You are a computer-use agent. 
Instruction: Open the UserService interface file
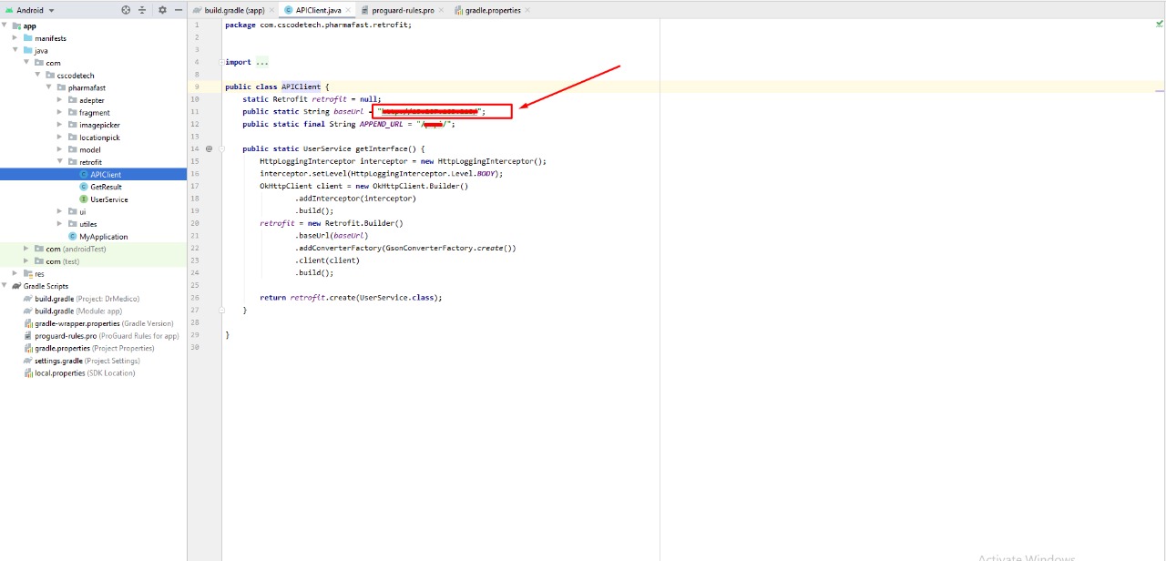108,199
